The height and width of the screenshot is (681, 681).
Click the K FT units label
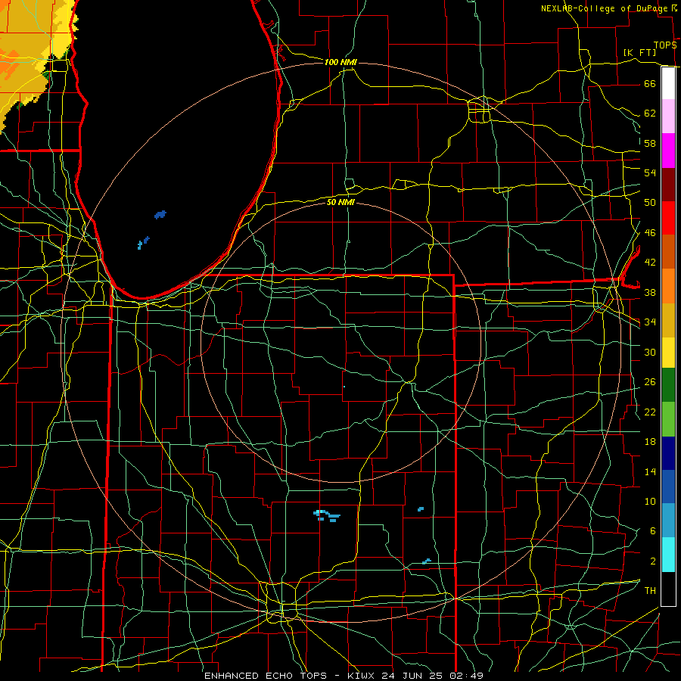639,52
